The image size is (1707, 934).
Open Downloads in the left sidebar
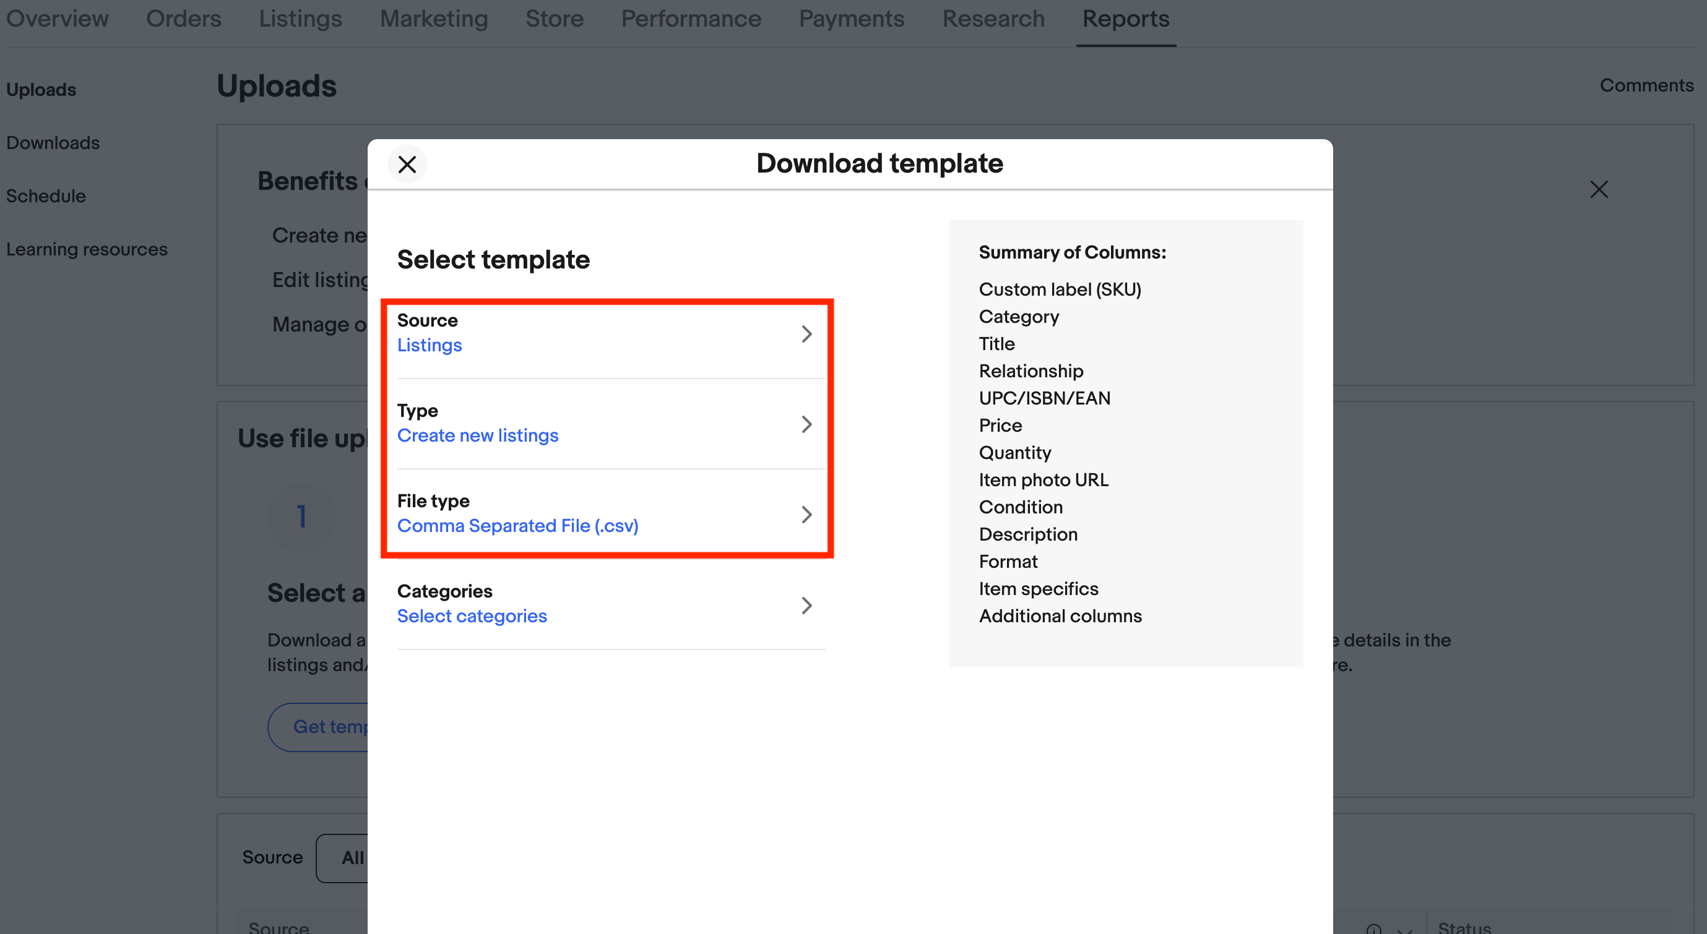pos(53,142)
